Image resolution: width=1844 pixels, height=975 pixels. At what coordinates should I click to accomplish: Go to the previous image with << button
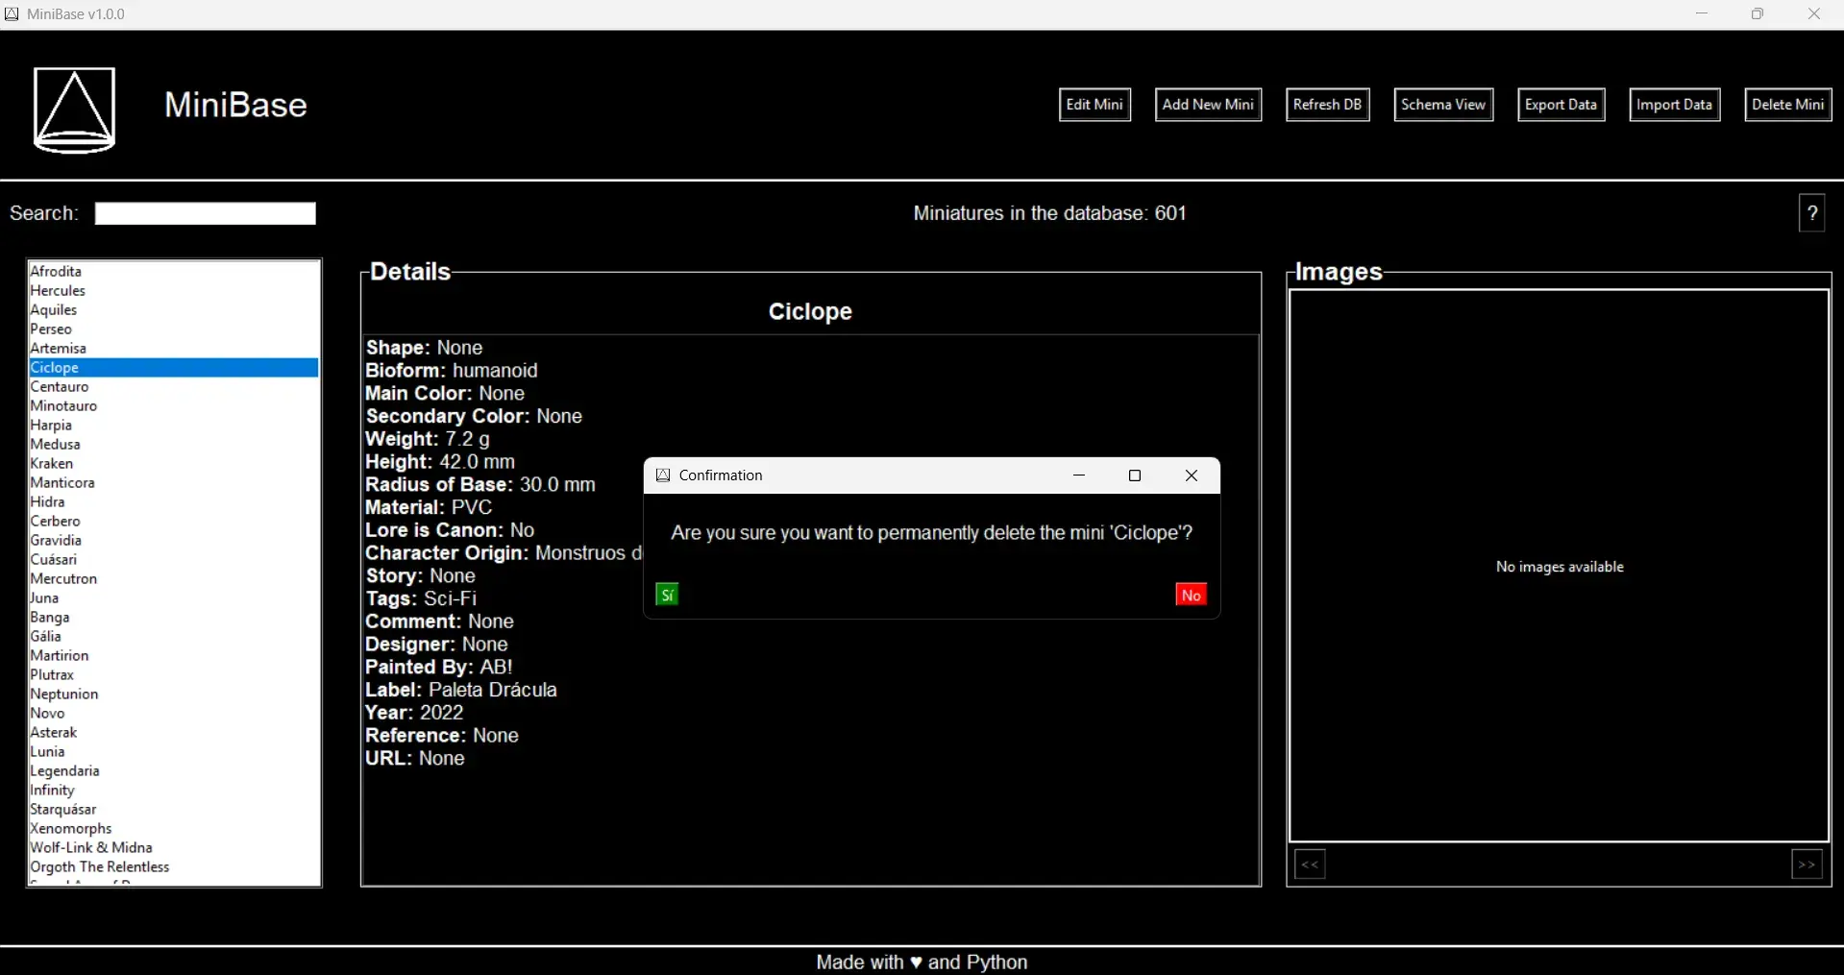[x=1310, y=865]
